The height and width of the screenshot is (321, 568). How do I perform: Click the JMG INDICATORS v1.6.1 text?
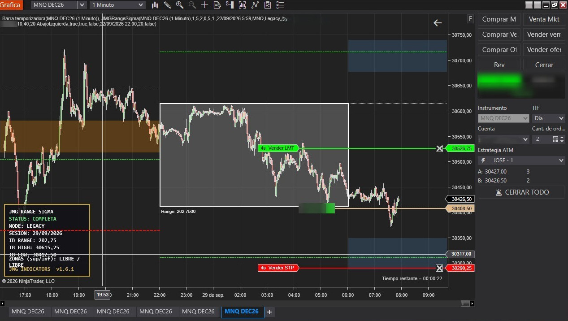coord(41,269)
